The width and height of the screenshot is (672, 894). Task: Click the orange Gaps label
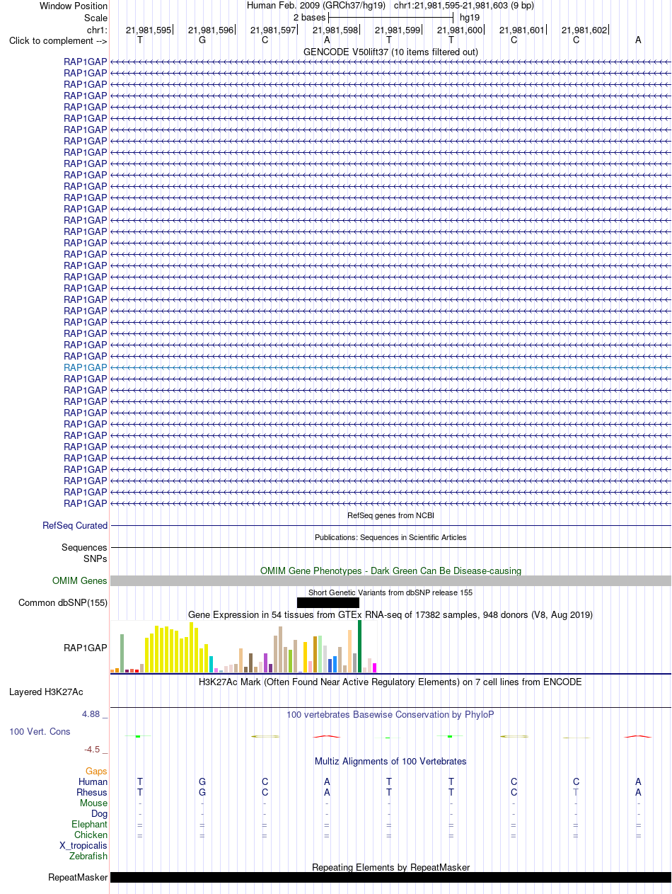[x=96, y=771]
